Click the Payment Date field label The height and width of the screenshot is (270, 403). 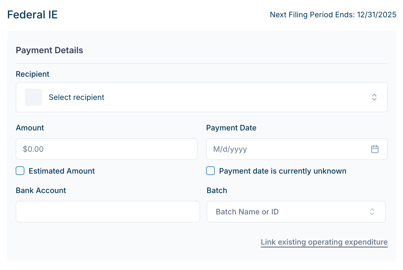point(231,128)
